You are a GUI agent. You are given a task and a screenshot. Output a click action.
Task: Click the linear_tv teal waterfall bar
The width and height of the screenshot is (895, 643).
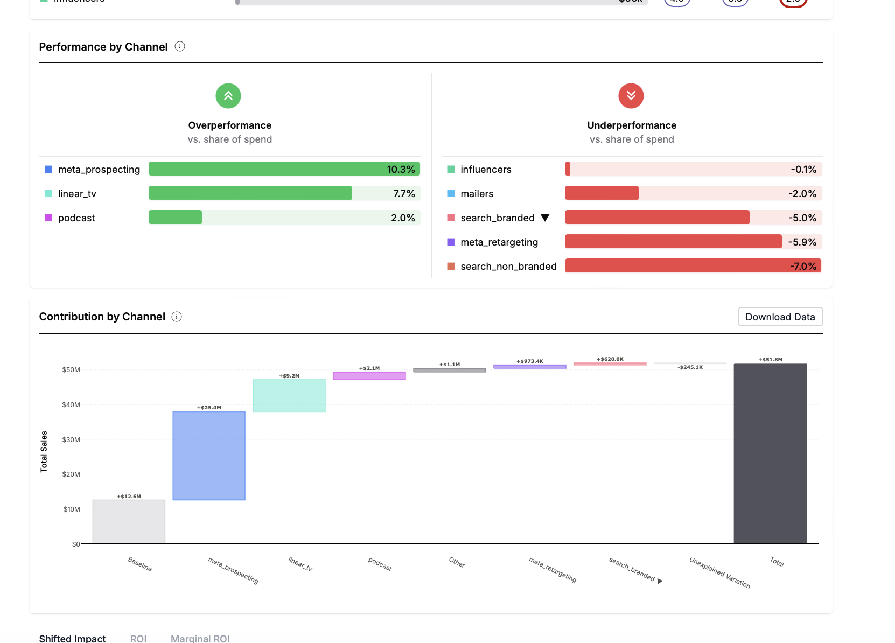[289, 396]
